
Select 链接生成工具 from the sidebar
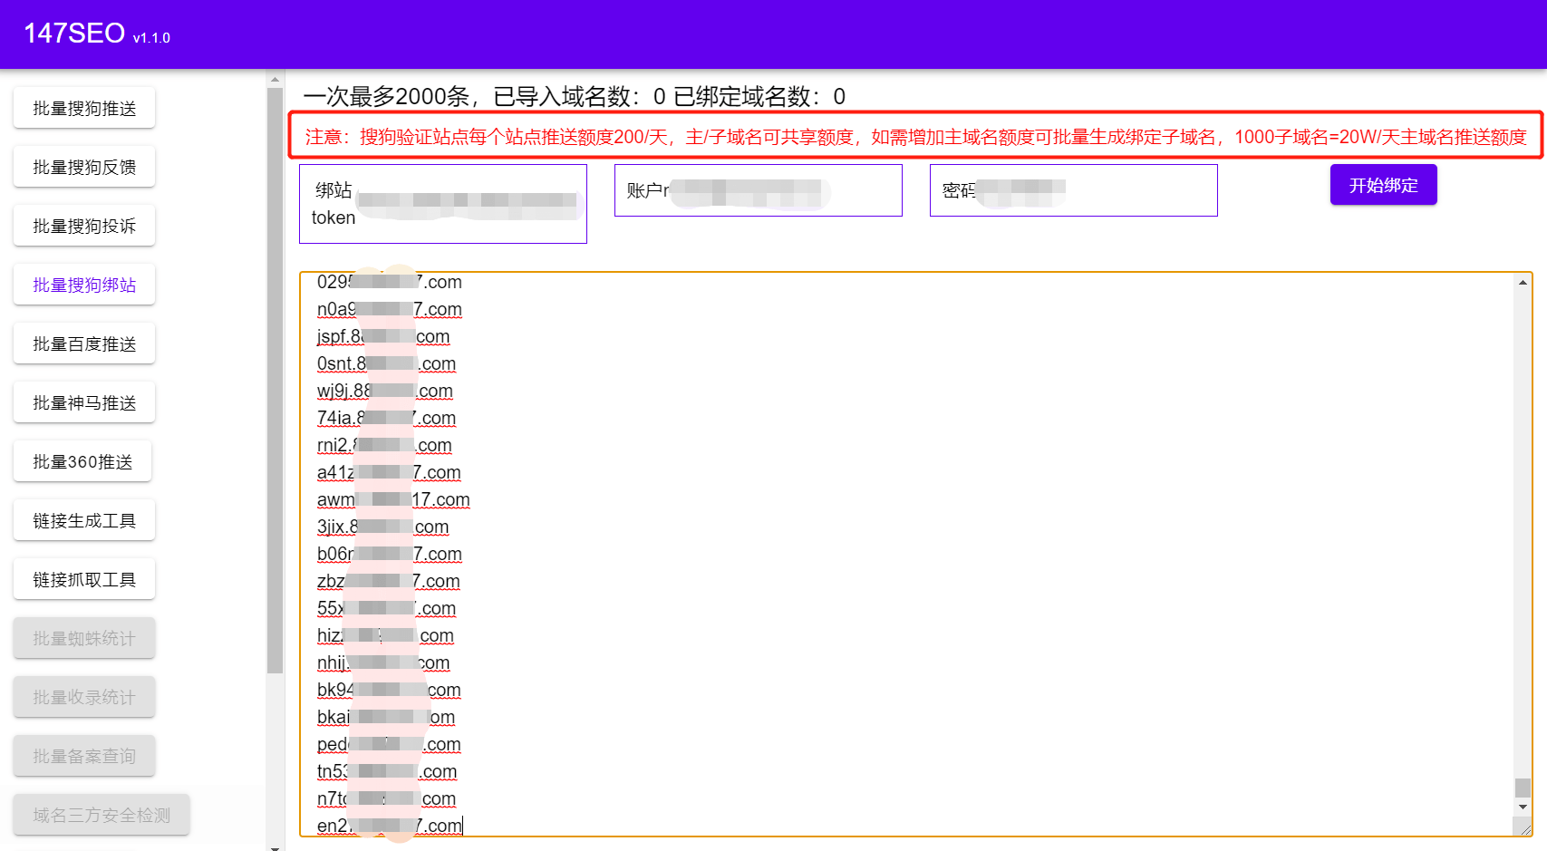tap(83, 519)
